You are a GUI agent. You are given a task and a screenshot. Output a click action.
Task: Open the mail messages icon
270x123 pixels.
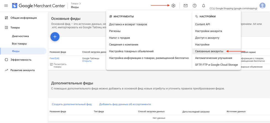pos(185,6)
